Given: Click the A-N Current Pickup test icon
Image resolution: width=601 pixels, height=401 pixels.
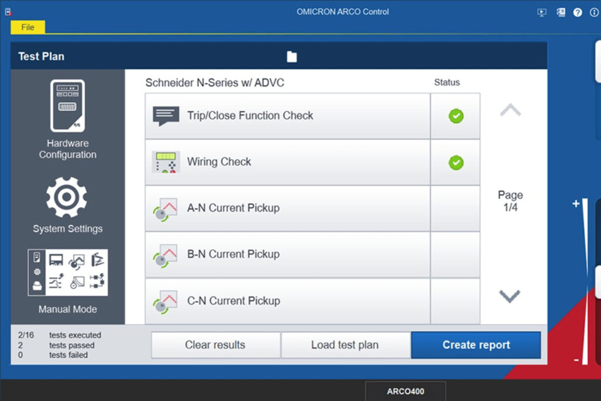Looking at the screenshot, I should 166,210.
